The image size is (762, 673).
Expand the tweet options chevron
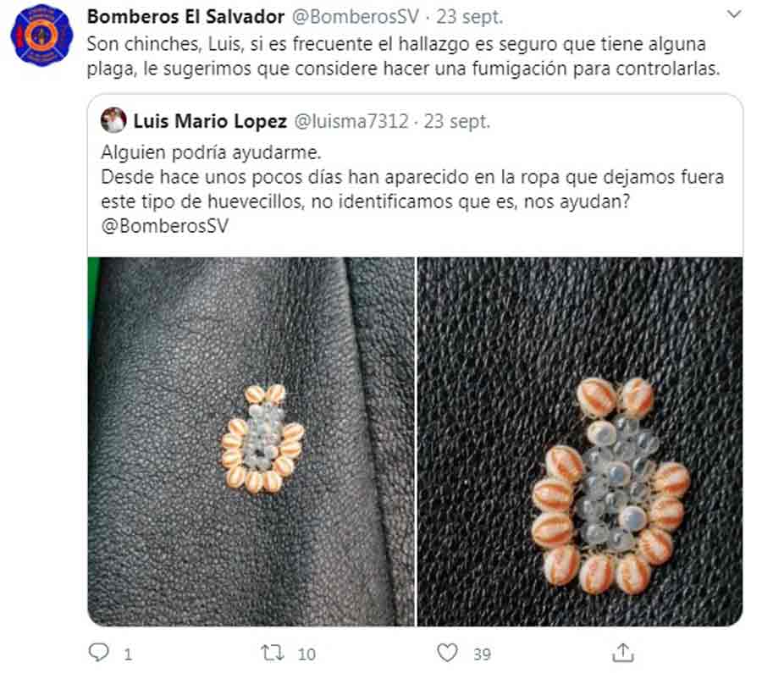tap(734, 14)
